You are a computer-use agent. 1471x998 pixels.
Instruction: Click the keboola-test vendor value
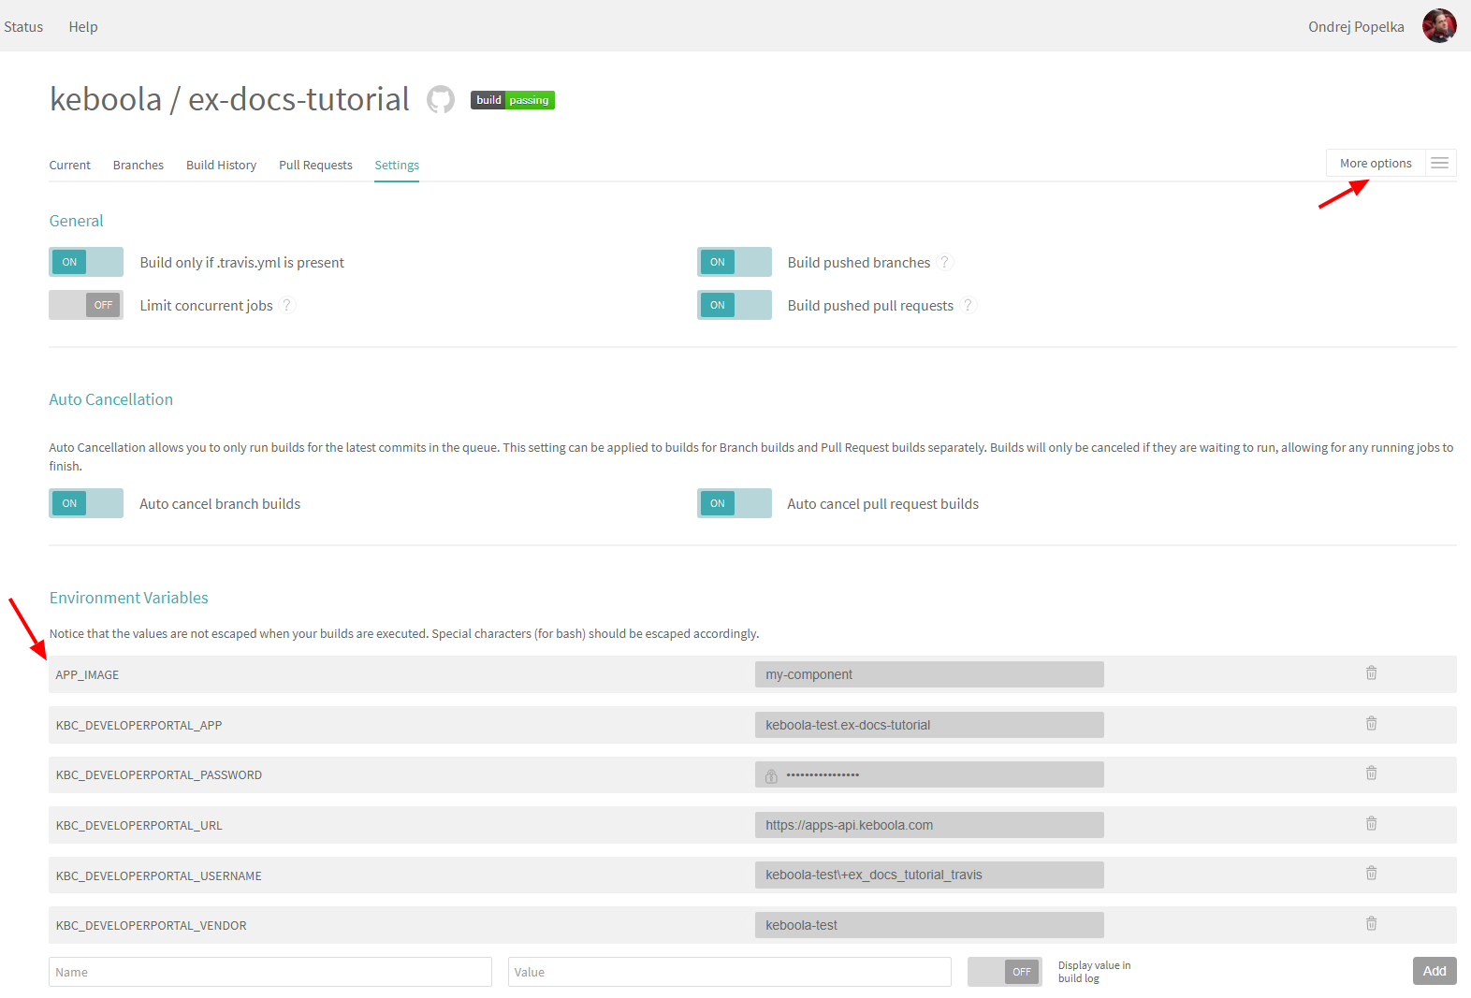coord(929,925)
